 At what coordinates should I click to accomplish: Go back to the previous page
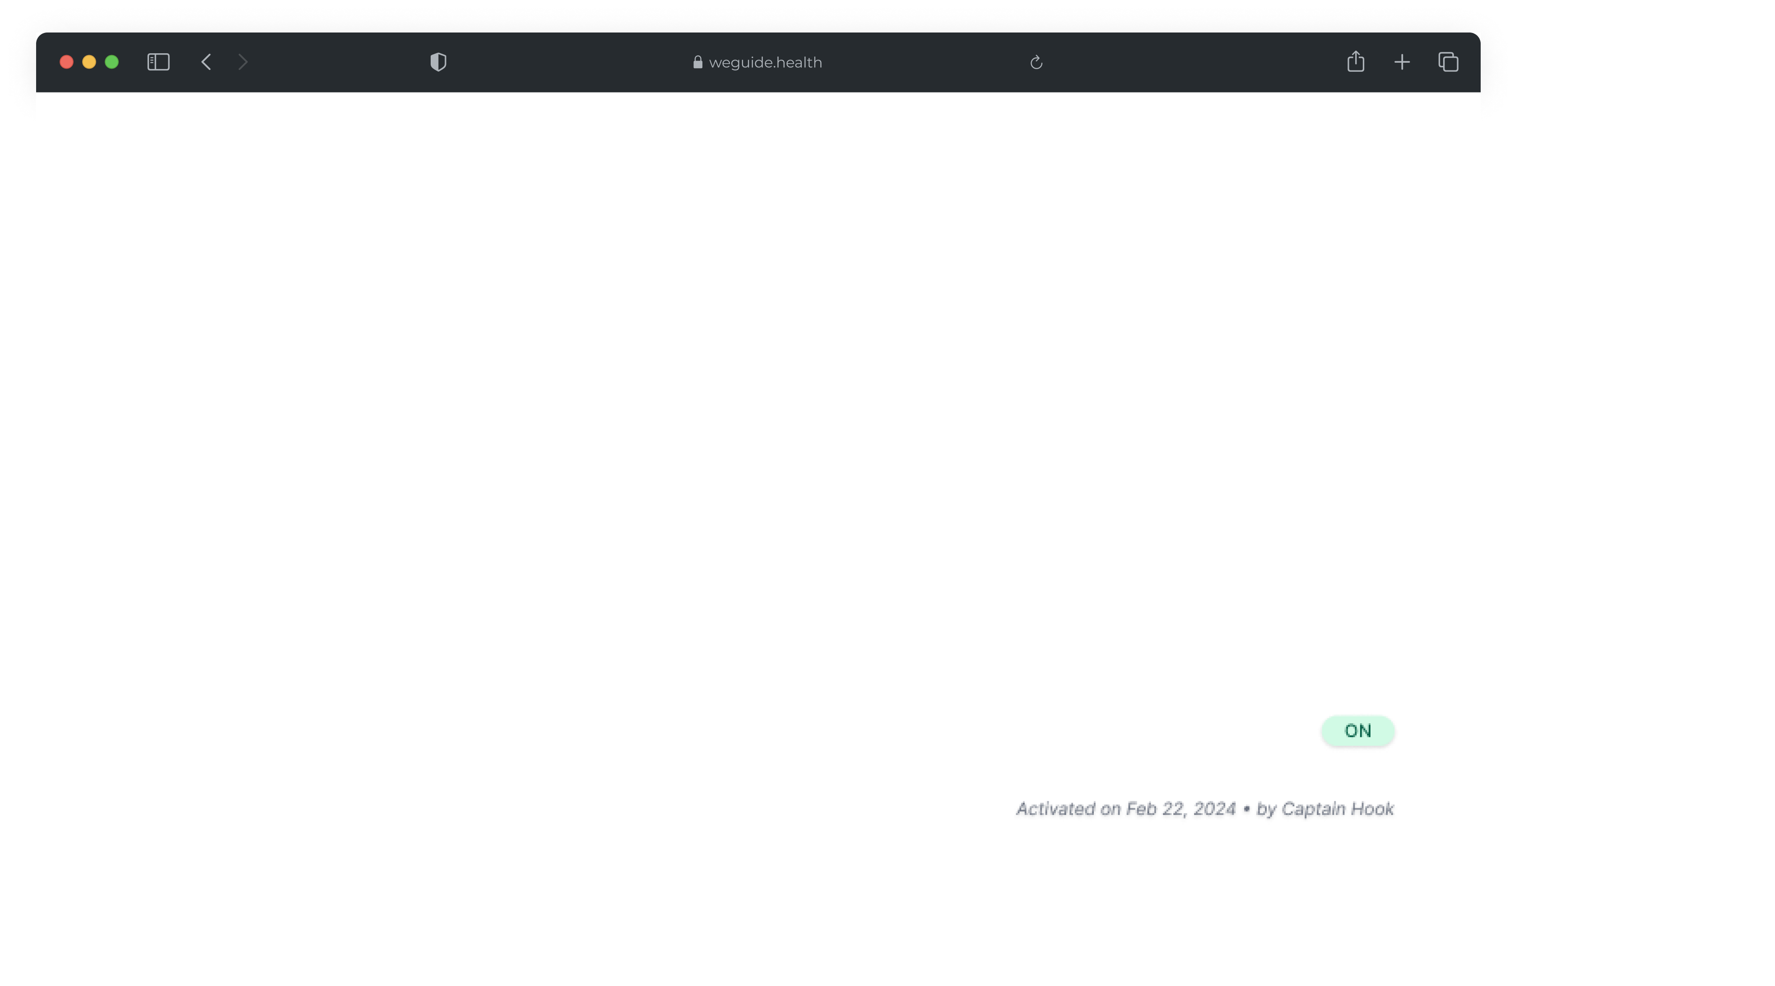(x=206, y=62)
